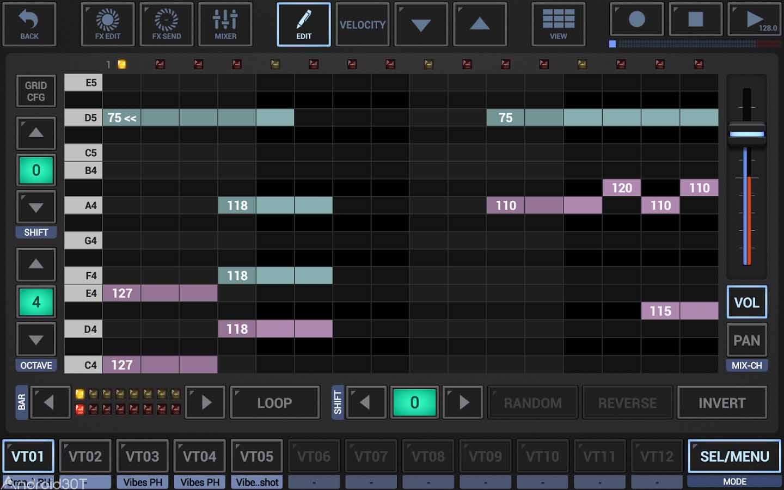
Task: Click the first red bar indicator in bottom row
Action: click(x=79, y=409)
